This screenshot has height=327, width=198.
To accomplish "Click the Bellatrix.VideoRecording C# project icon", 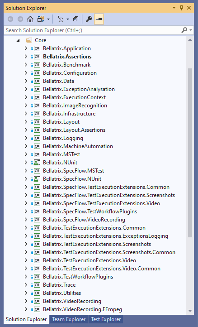I will coord(37,301).
